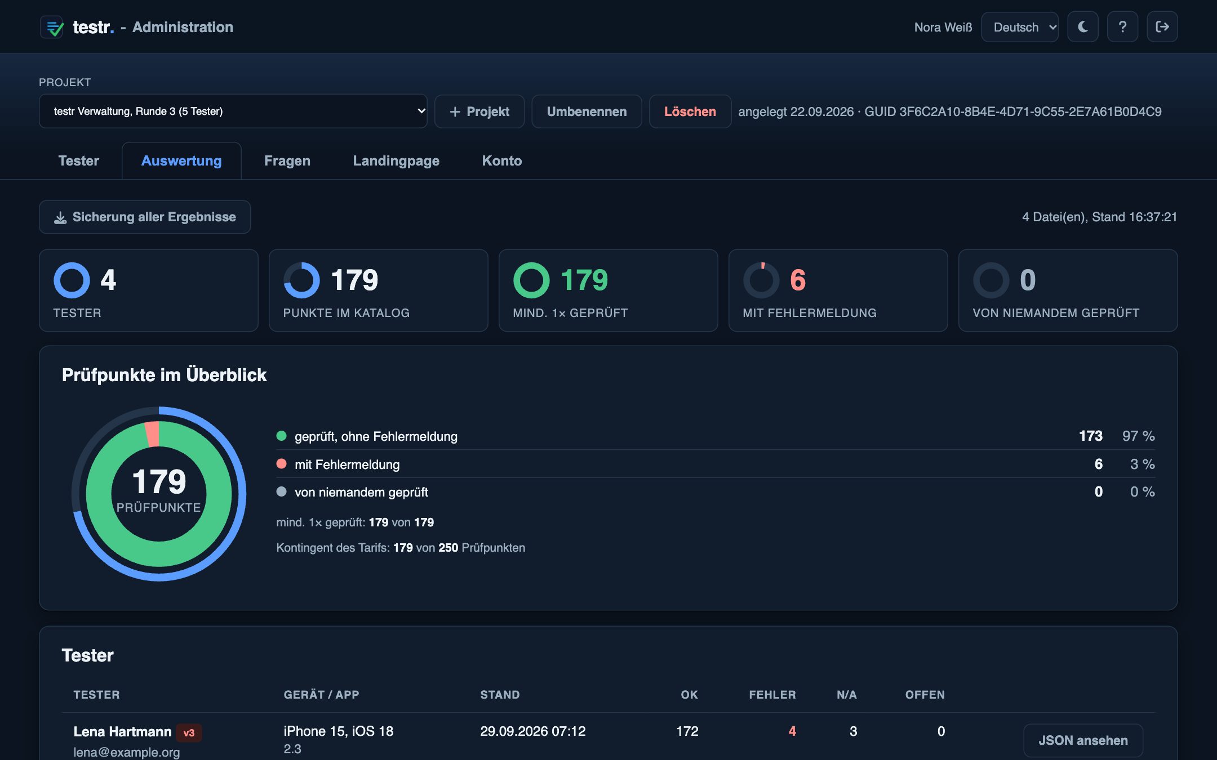Add a new project with + Projekt
The height and width of the screenshot is (760, 1217).
[479, 111]
